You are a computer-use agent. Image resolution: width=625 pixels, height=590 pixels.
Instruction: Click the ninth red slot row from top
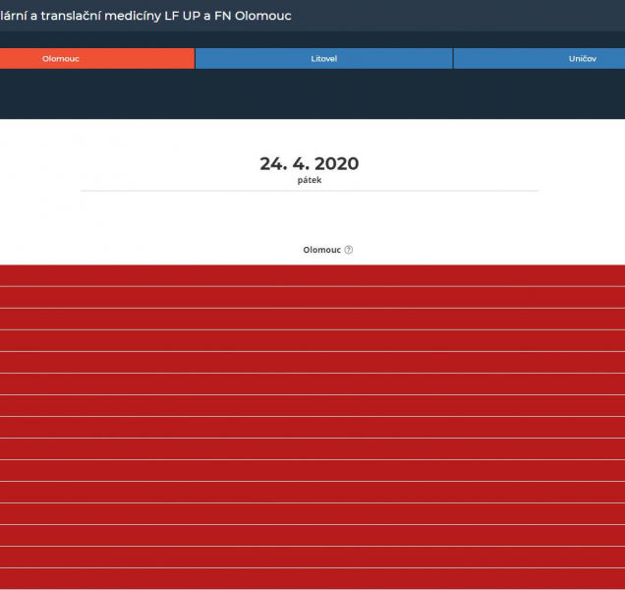click(x=312, y=448)
